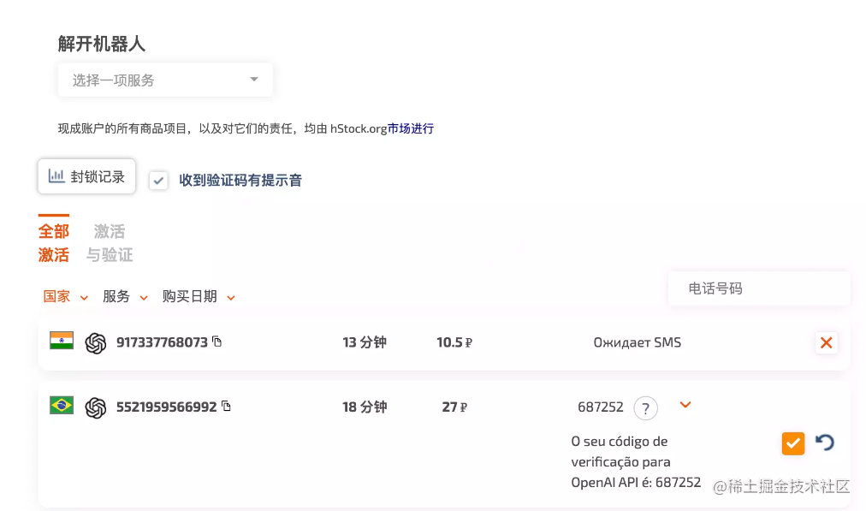Collapse the SMS message chevron for 687252
Screen dimensions: 866x511
(685, 405)
